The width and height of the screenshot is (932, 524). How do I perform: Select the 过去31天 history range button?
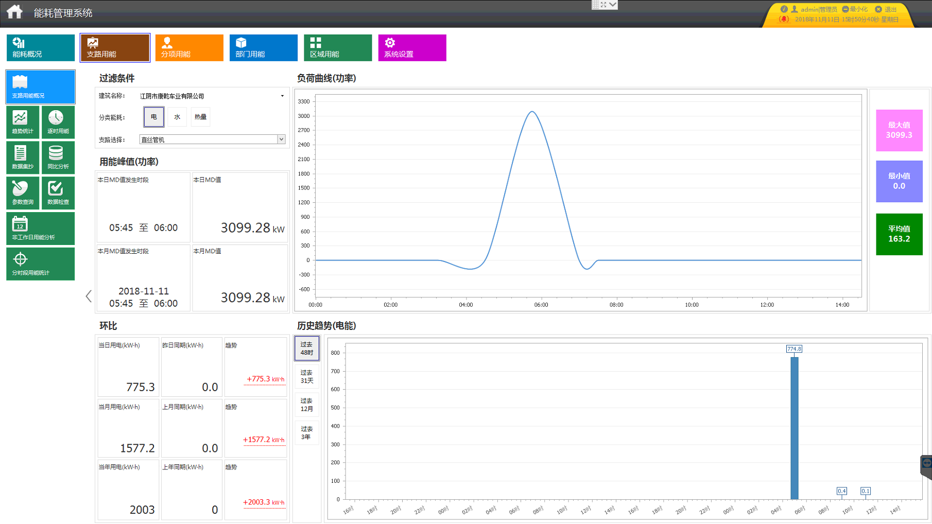coord(307,377)
